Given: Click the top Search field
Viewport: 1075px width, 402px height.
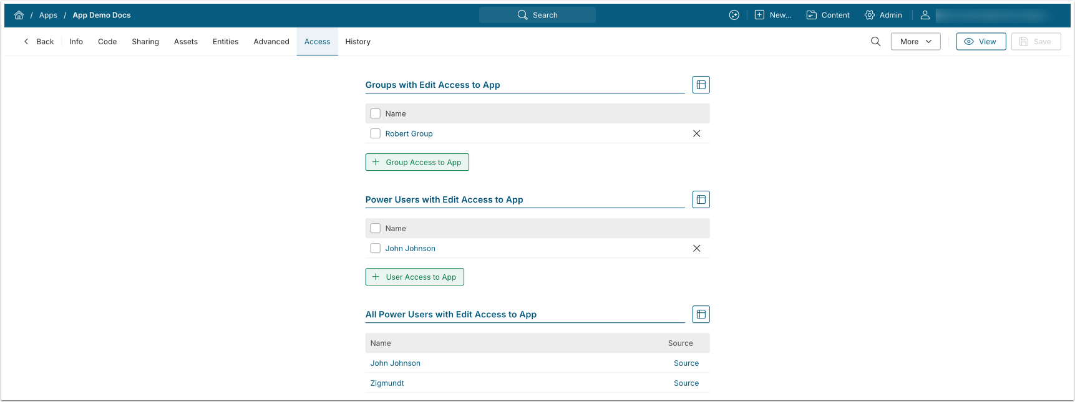Looking at the screenshot, I should click(537, 15).
